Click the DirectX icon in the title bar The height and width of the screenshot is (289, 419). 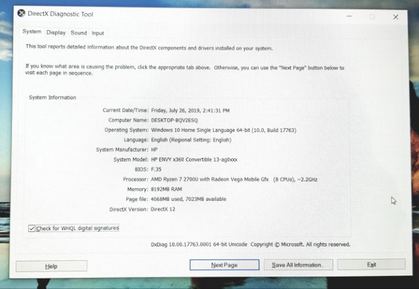pos(21,13)
